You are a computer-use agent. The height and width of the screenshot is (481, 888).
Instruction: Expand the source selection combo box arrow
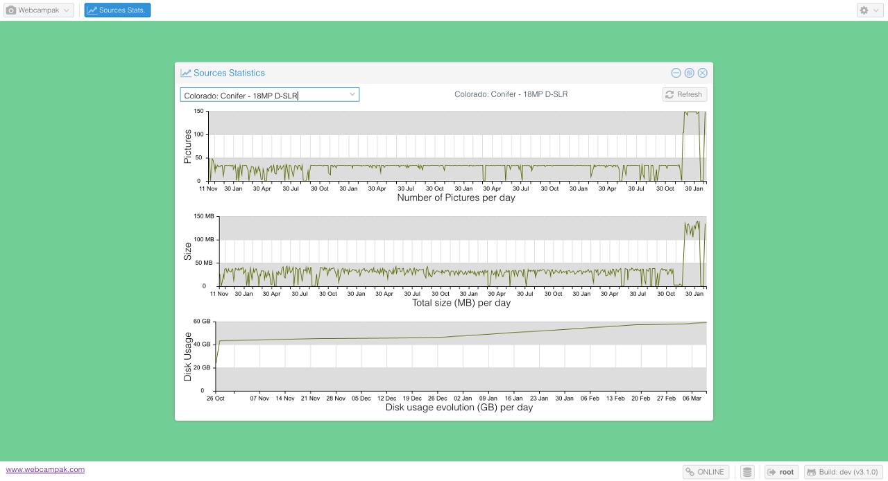click(x=352, y=94)
